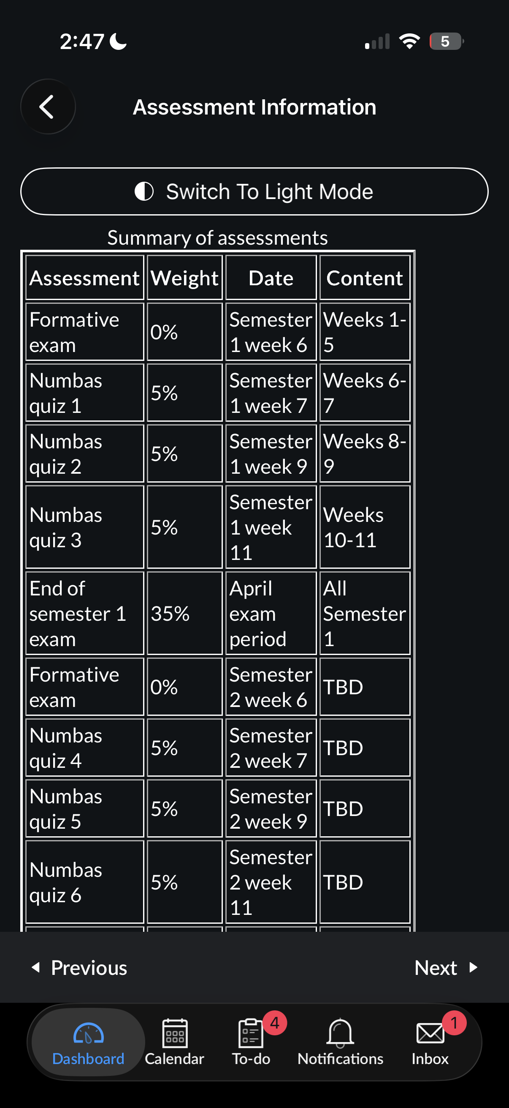The image size is (509, 1108).
Task: Switch to light mode
Action: [x=254, y=191]
